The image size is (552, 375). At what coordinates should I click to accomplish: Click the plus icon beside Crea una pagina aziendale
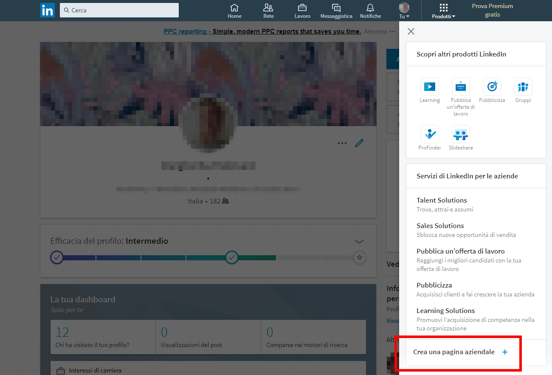(505, 352)
